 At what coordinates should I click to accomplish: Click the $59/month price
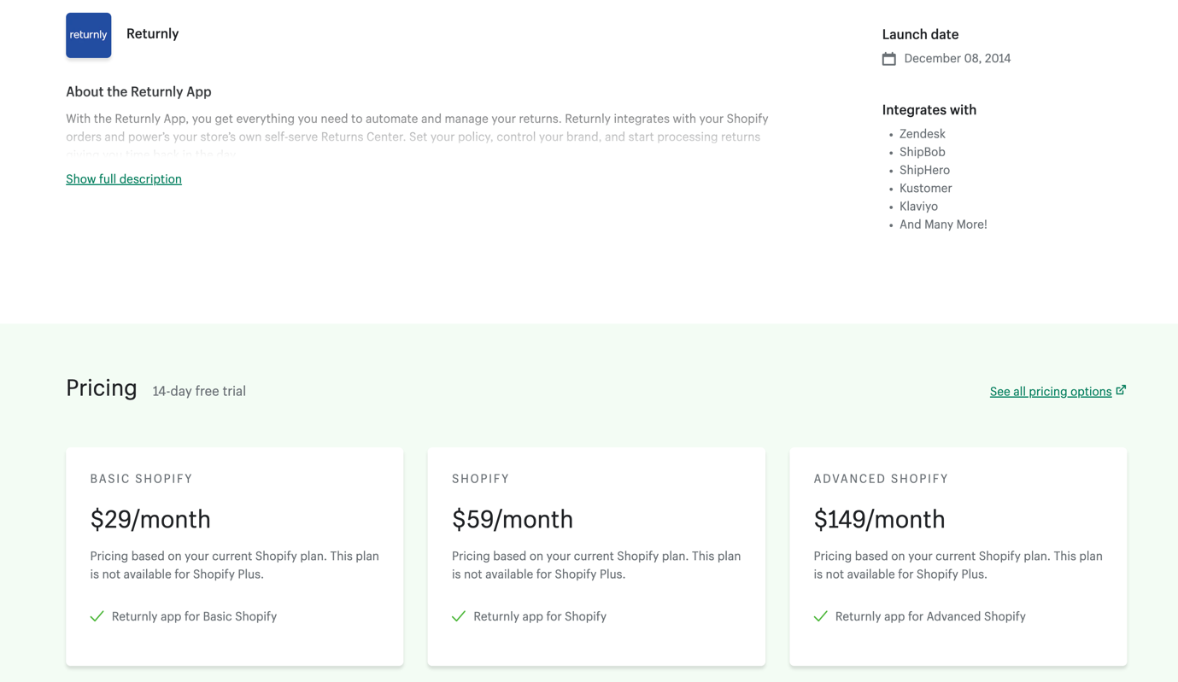[x=513, y=519]
